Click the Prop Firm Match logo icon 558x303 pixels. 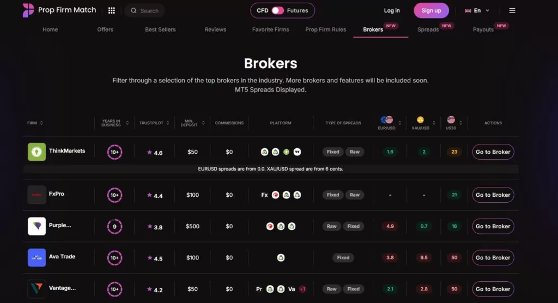click(28, 10)
